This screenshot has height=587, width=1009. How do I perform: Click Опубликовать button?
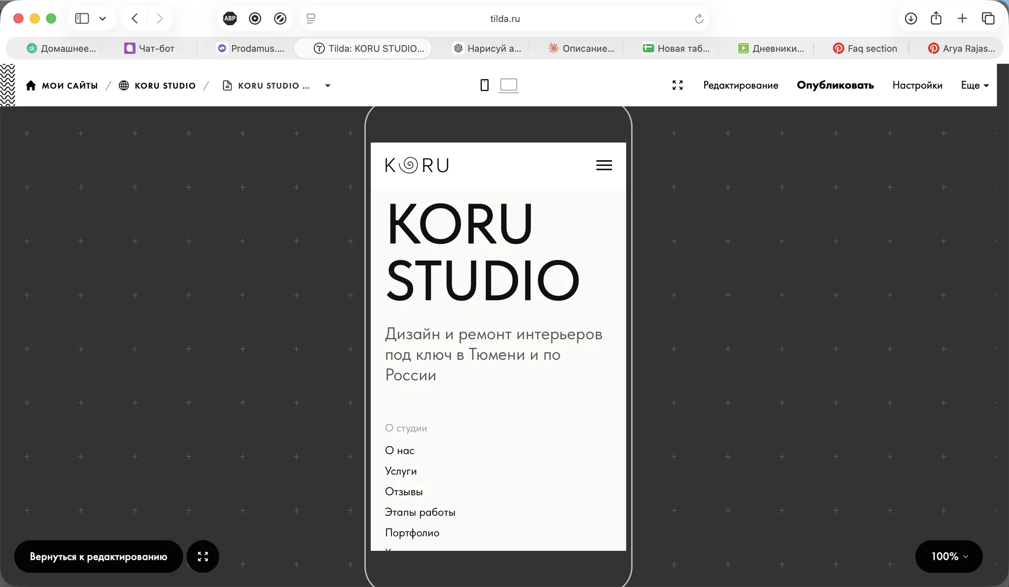pyautogui.click(x=835, y=85)
